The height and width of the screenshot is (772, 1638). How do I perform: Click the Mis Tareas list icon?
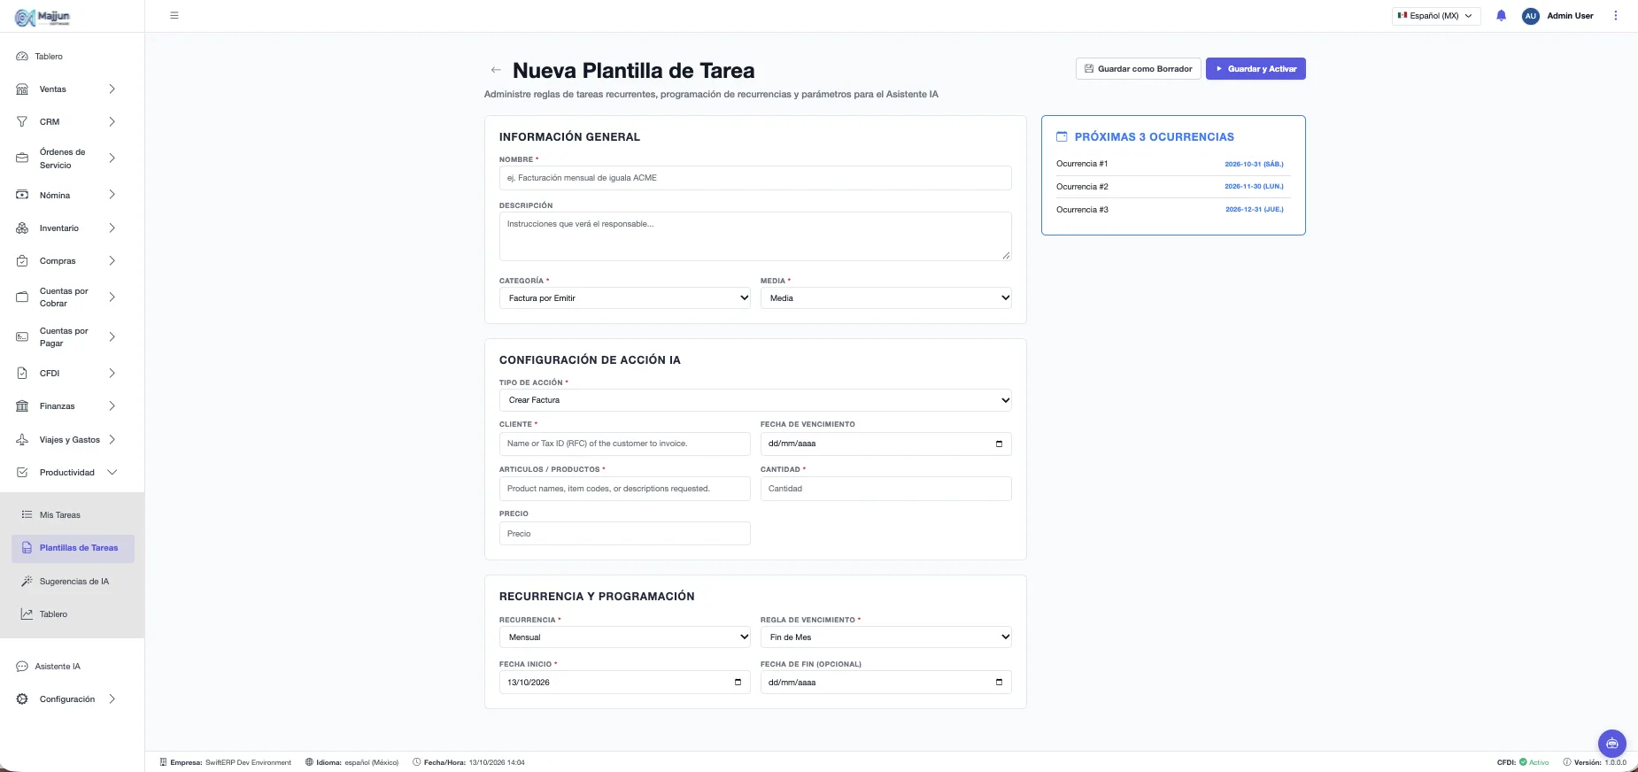click(27, 514)
